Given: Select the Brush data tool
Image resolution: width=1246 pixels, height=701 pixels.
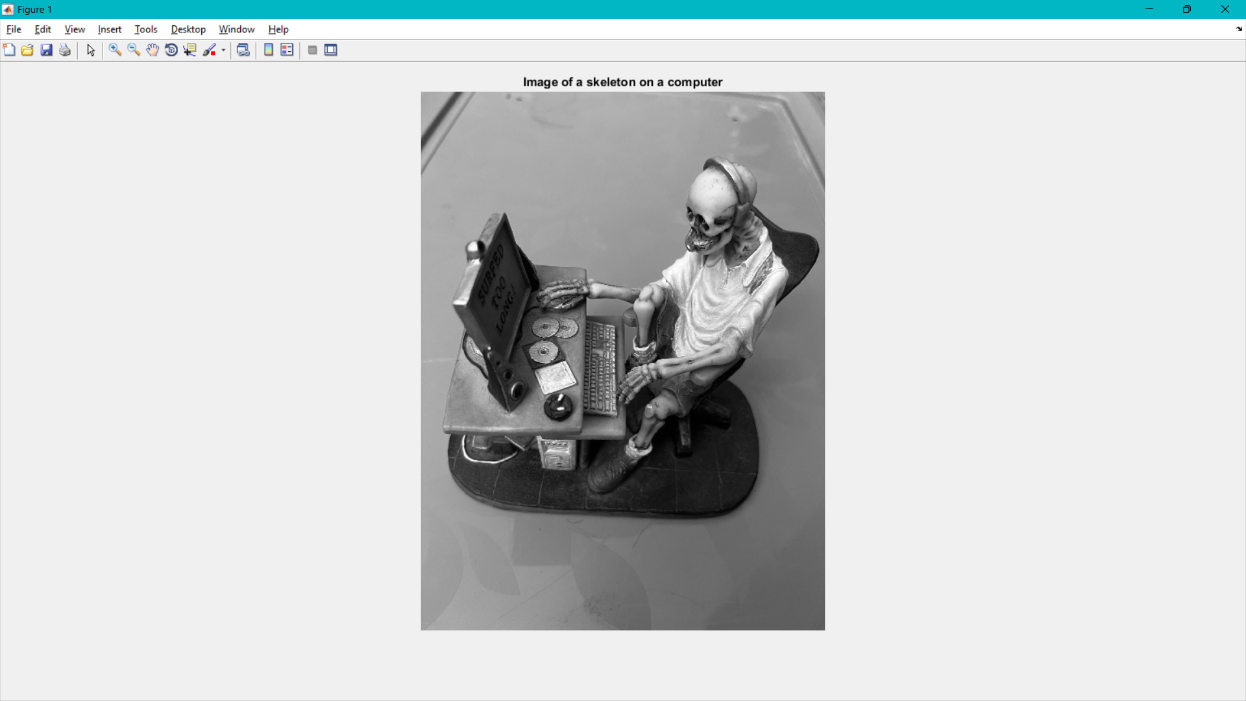Looking at the screenshot, I should point(209,50).
